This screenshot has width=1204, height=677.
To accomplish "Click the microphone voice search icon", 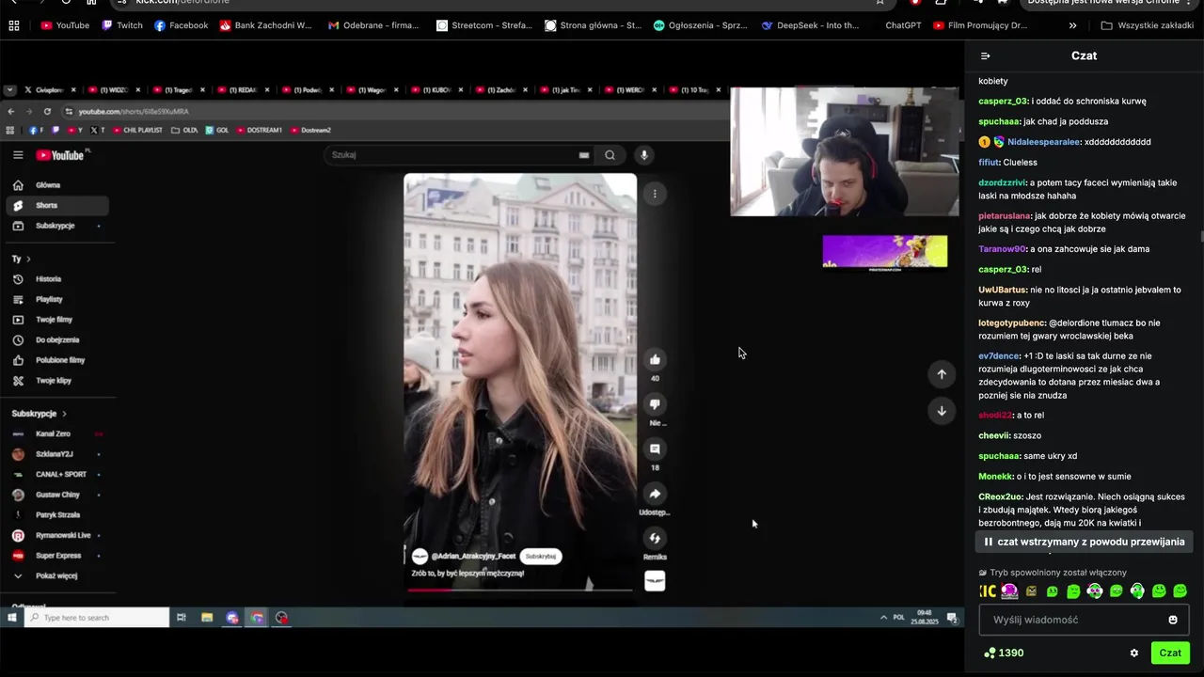I will click(643, 155).
